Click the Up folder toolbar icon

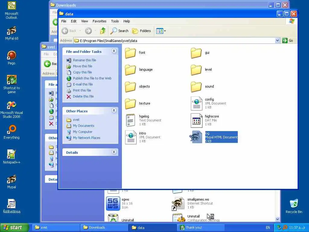103,31
